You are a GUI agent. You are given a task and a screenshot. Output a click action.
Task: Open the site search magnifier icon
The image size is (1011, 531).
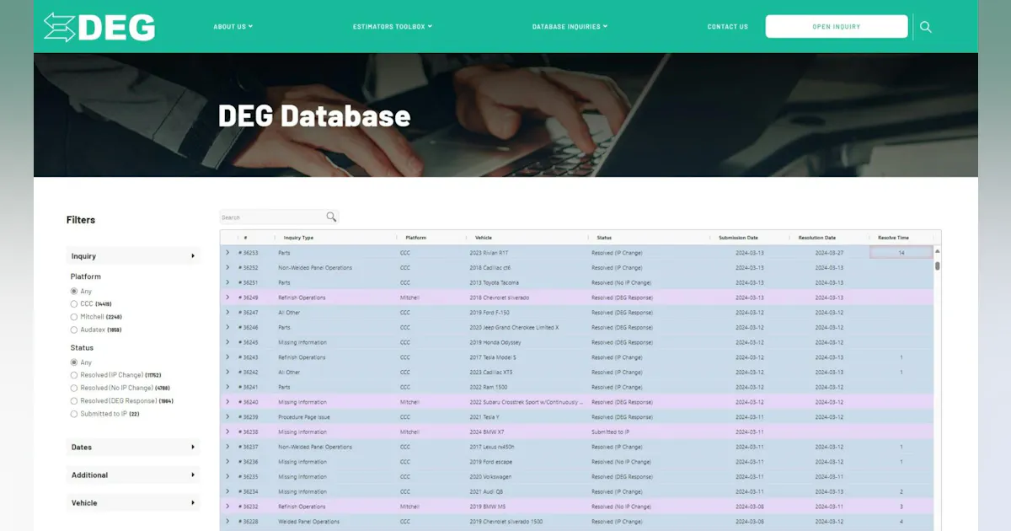click(x=925, y=27)
